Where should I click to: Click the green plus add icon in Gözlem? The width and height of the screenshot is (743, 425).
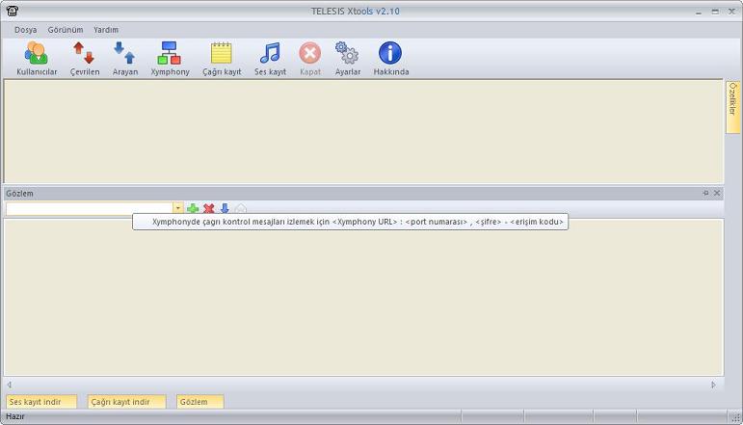(193, 208)
